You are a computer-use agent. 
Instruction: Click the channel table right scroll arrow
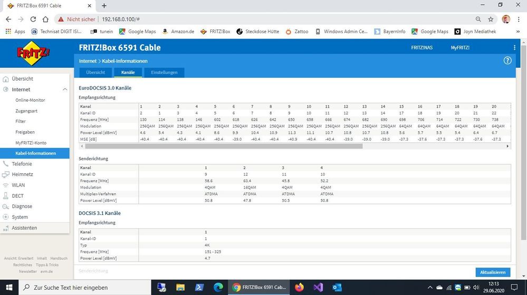507,146
